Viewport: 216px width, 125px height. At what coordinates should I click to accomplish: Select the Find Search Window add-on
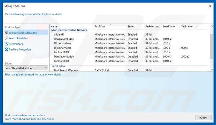130,70
